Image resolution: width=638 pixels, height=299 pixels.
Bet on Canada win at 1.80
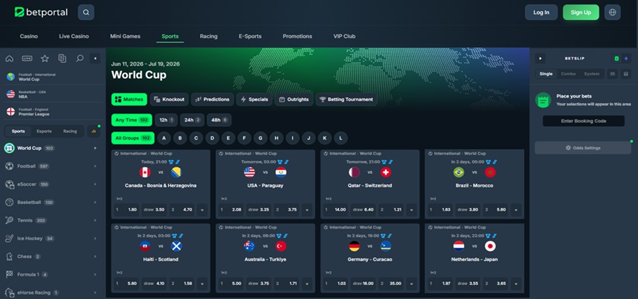coord(126,210)
